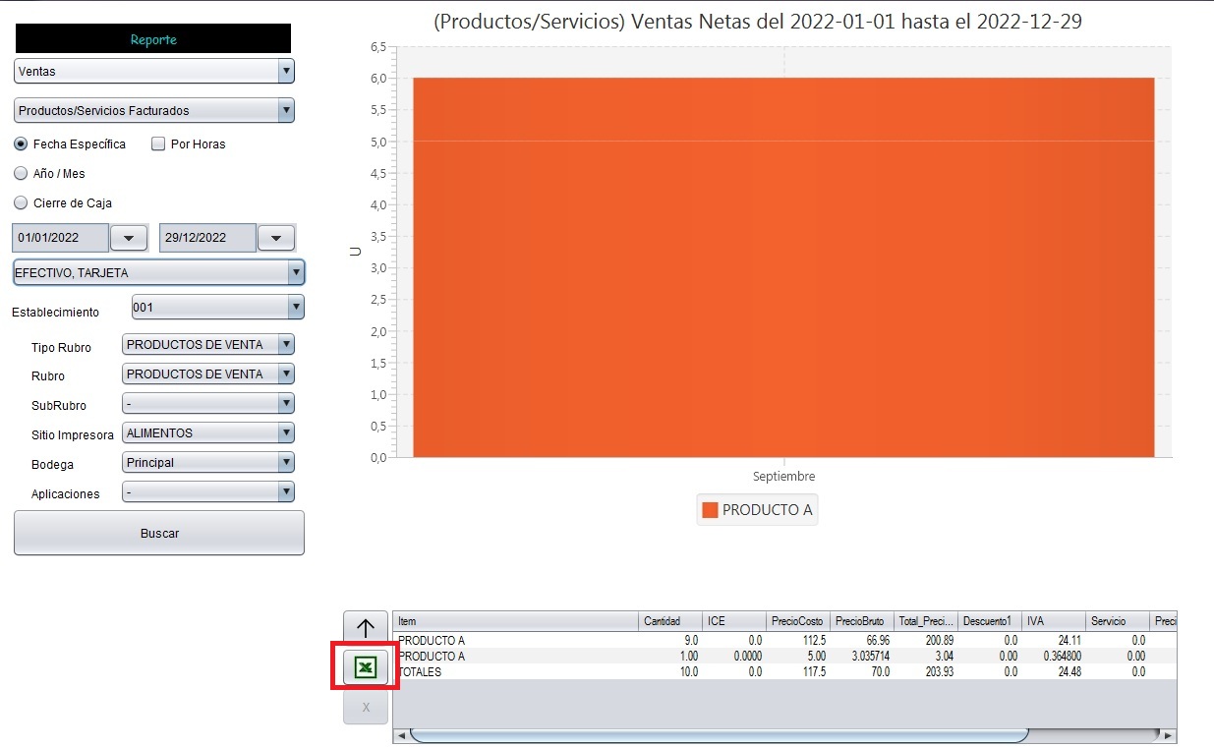Click the Cantidad column header
This screenshot has height=747, width=1214.
[670, 621]
